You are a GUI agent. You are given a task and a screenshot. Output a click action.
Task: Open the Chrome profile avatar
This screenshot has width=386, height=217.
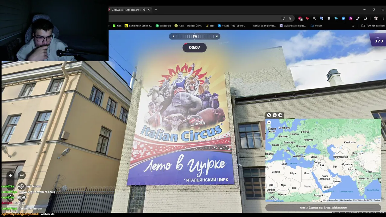click(x=376, y=18)
